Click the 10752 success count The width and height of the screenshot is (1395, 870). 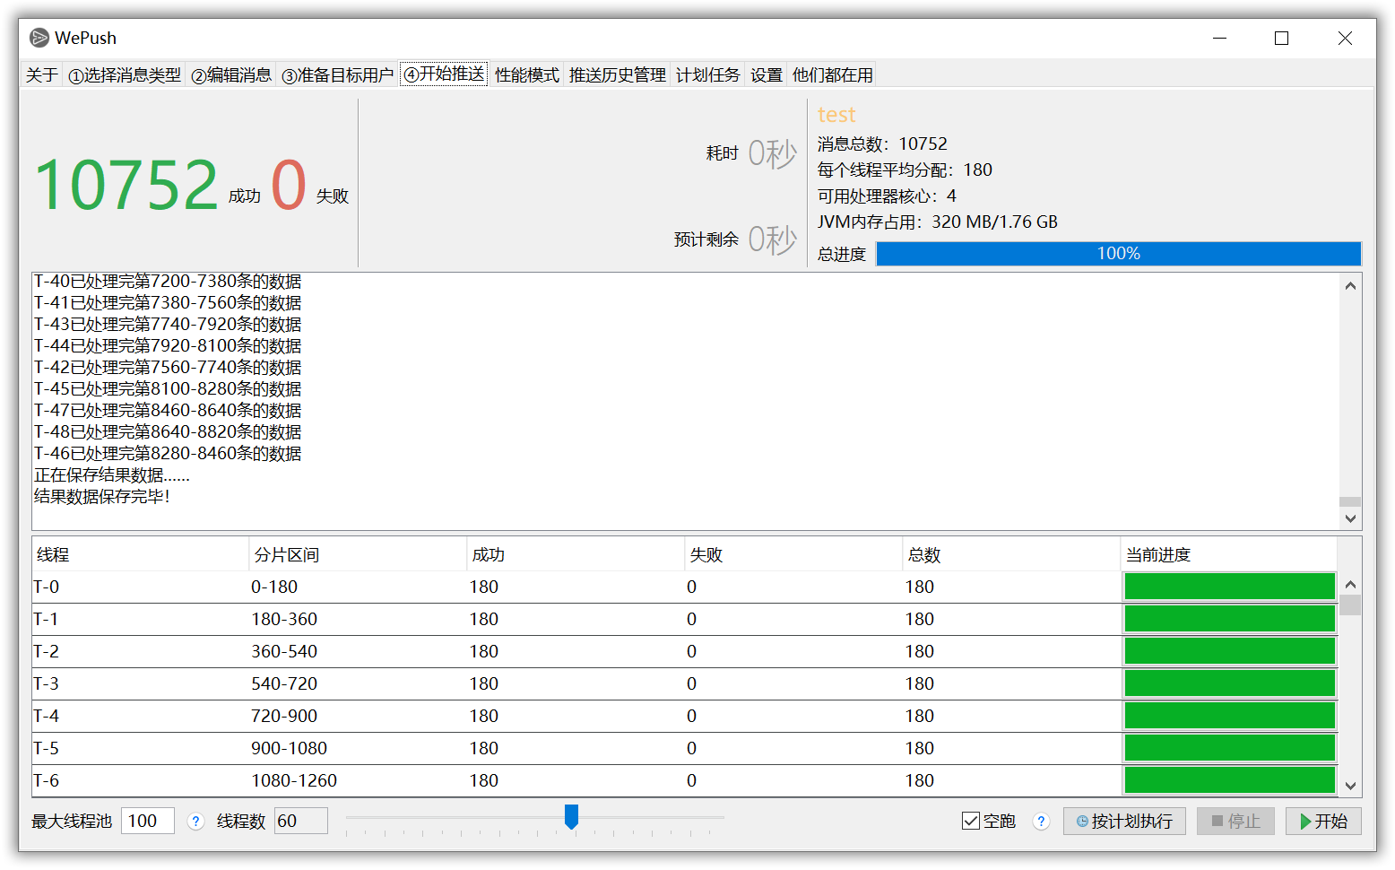click(126, 186)
